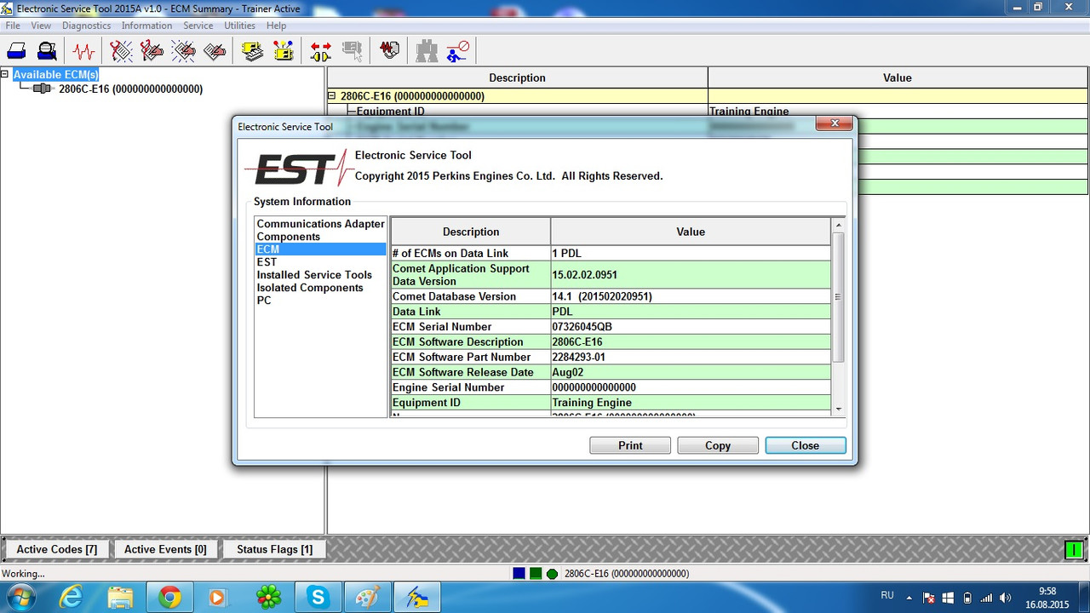The width and height of the screenshot is (1090, 613).
Task: Open the View menu
Action: pyautogui.click(x=41, y=26)
